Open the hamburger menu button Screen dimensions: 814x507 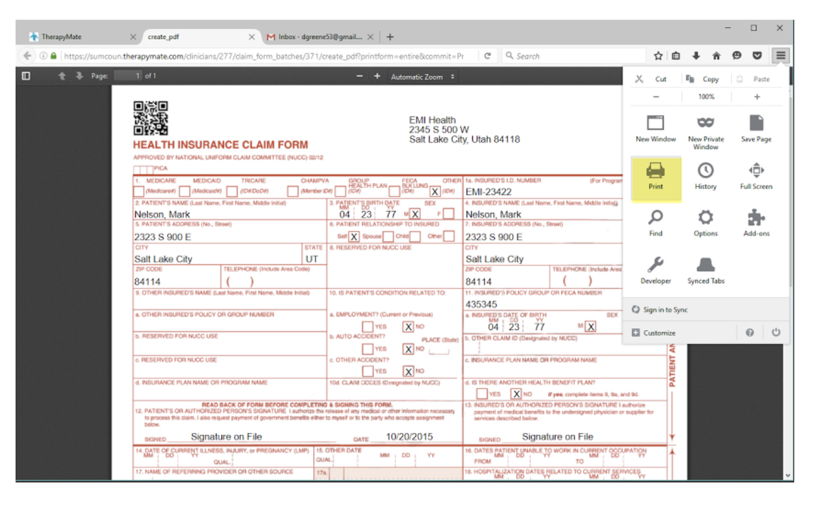781,56
